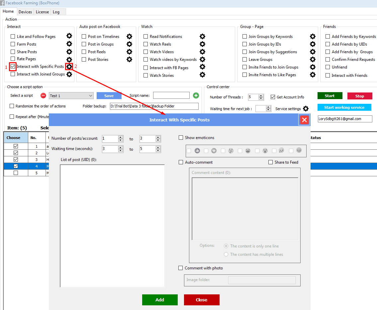
Task: Open settings gear for Interact with FB Pages
Action: [202, 67]
